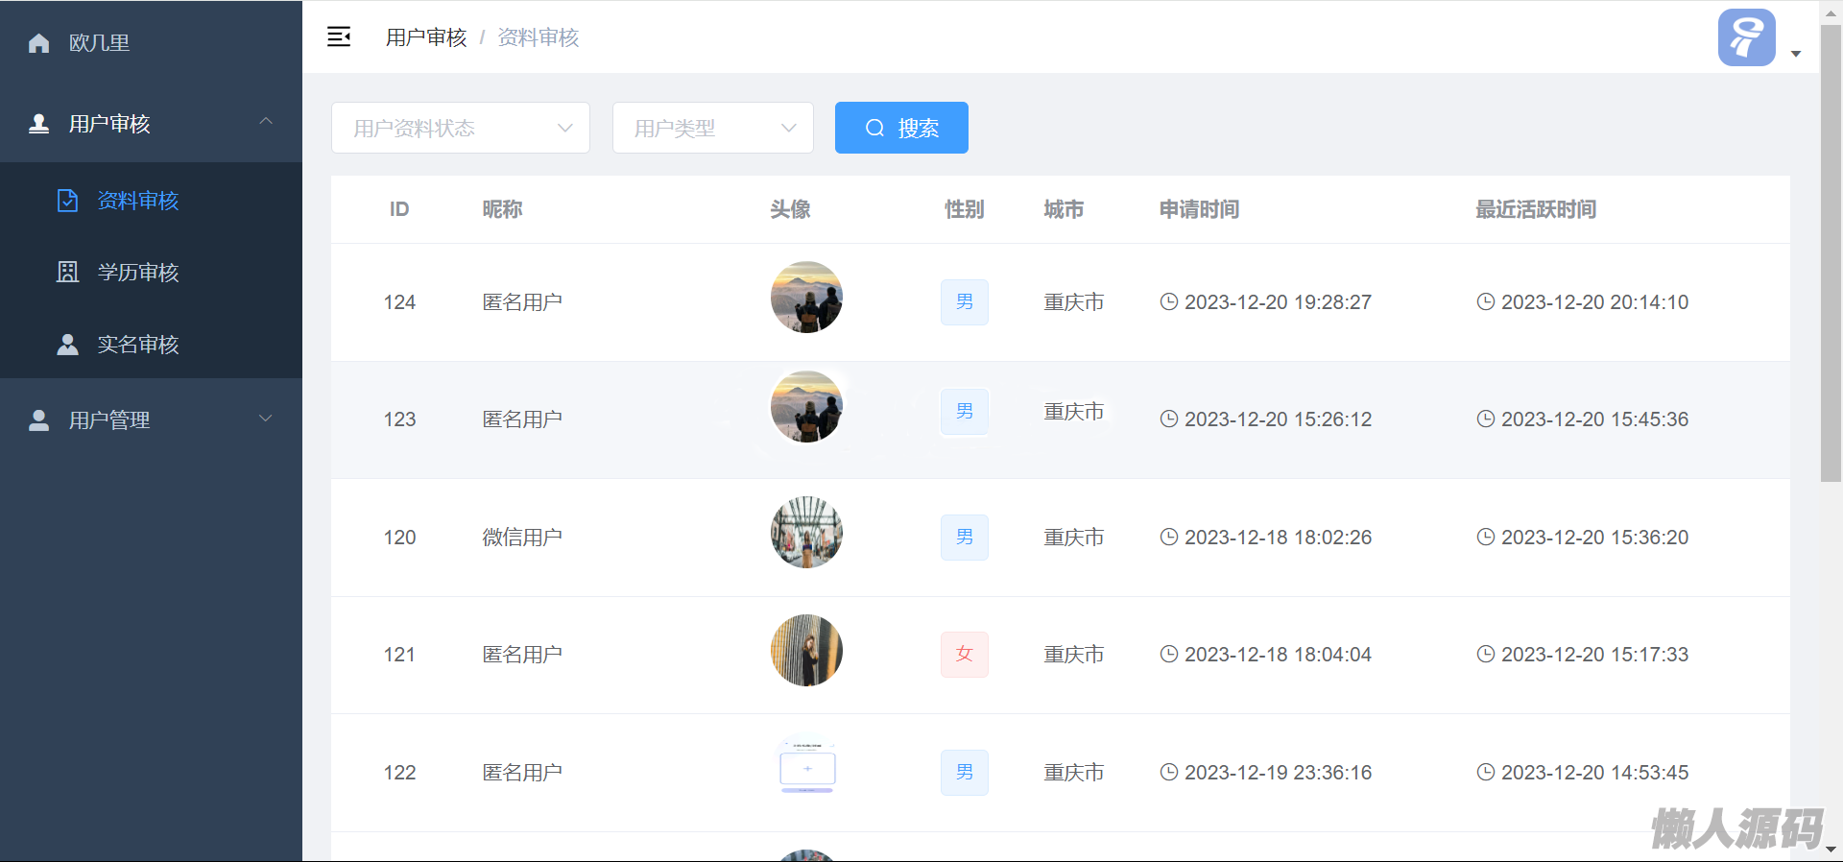The width and height of the screenshot is (1843, 862).
Task: Click the 女 gender tag for user 121
Action: point(964,655)
